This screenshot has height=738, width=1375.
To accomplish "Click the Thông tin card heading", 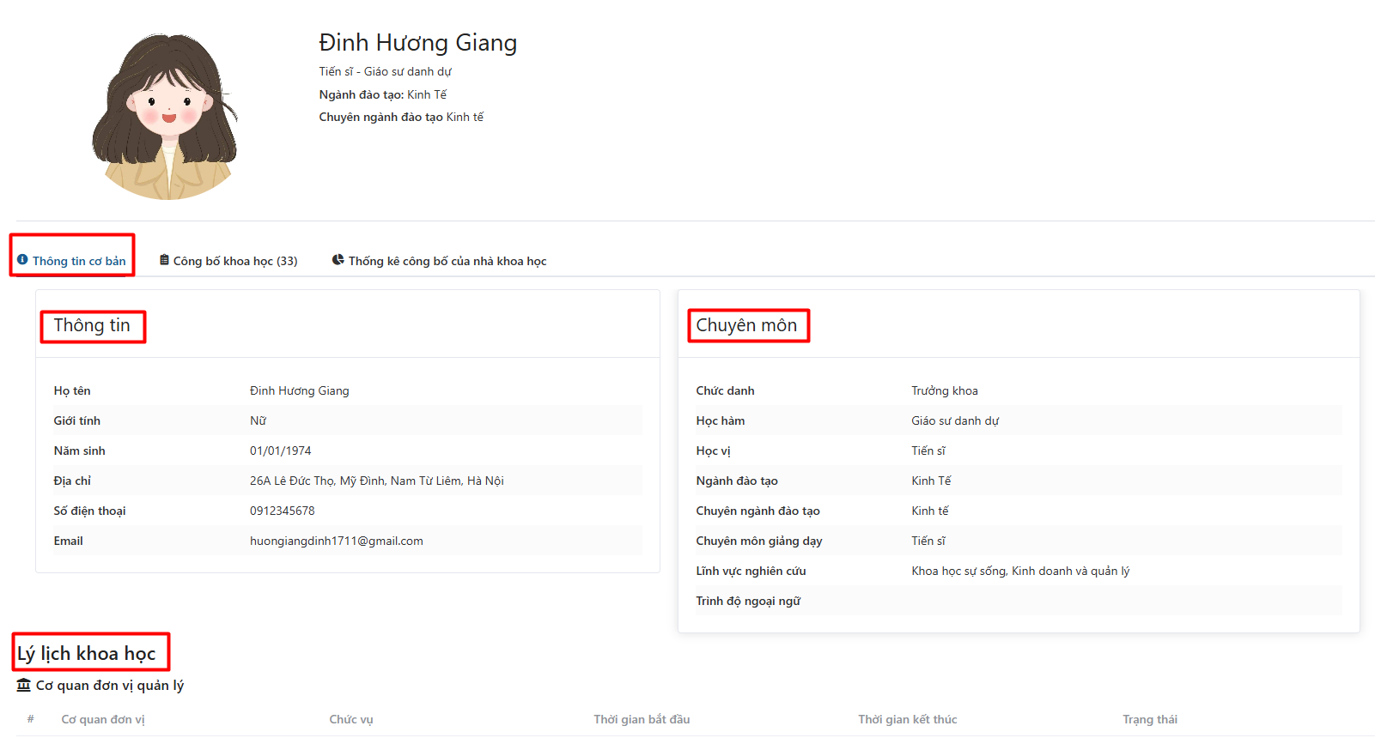I will point(92,325).
